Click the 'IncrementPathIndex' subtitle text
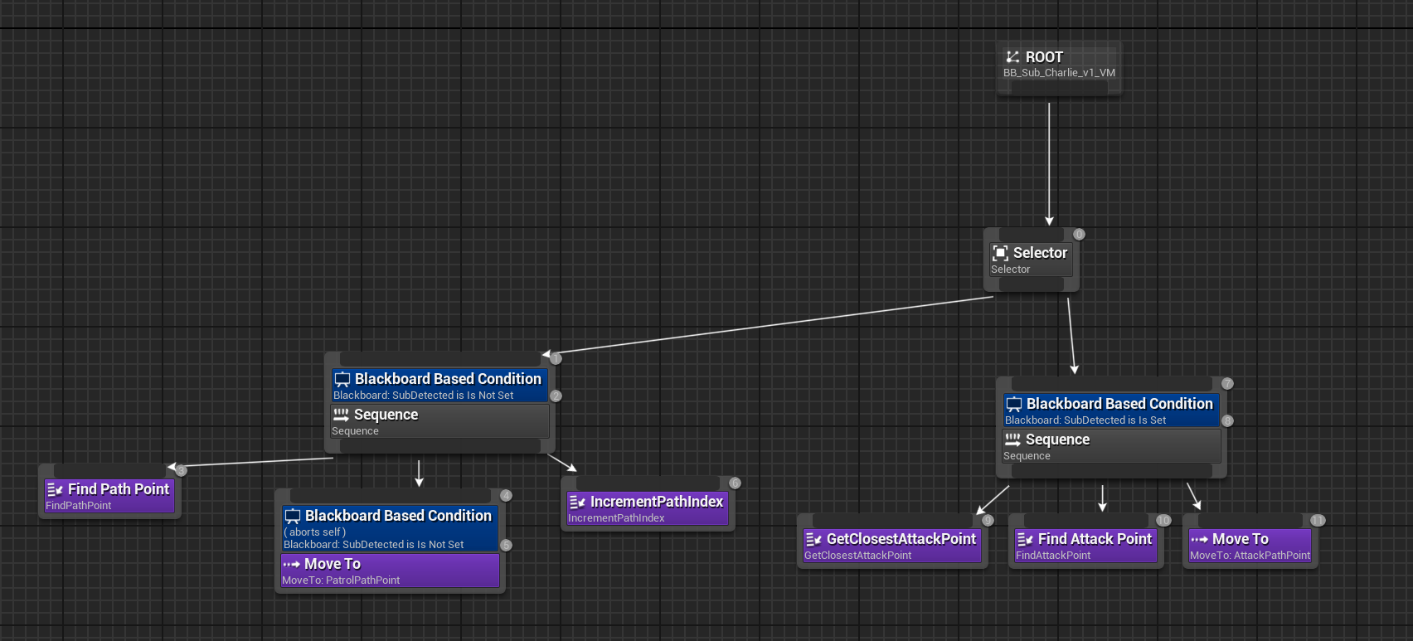This screenshot has height=641, width=1413. [x=616, y=518]
